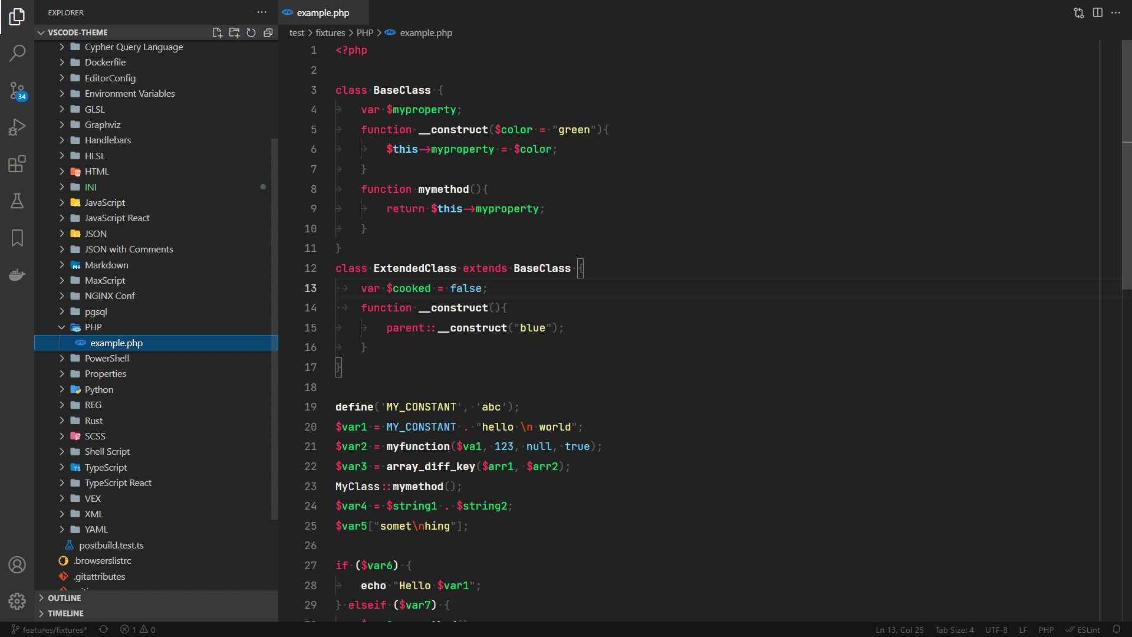This screenshot has width=1132, height=637.
Task: Expand the OUTLINE section
Action: point(64,597)
